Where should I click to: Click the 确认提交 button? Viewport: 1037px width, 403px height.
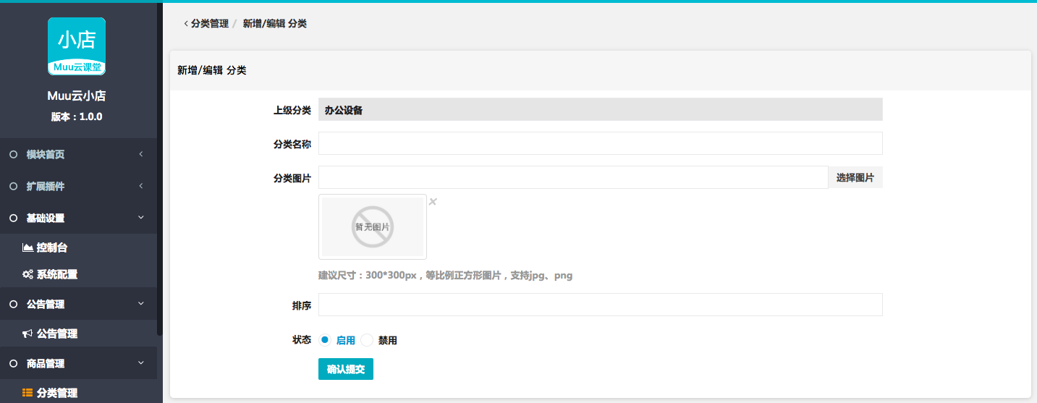[346, 369]
